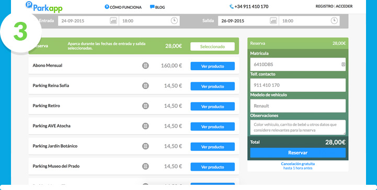Open the Salida time clock icon
The image size is (377, 190).
click(x=334, y=21)
